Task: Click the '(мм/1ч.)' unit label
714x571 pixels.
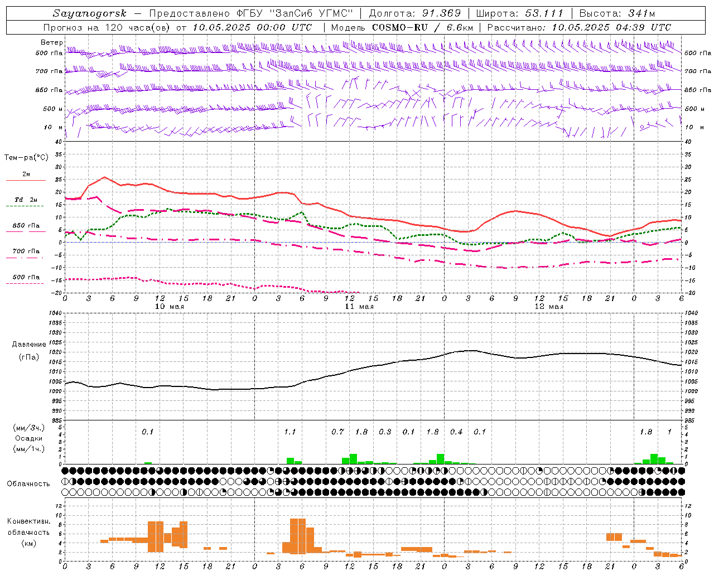Action: click(x=29, y=449)
